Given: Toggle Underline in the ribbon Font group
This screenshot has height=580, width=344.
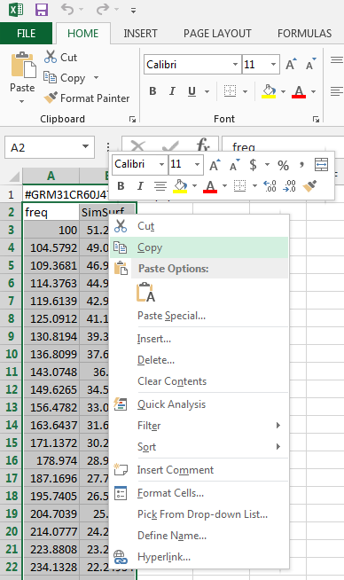Looking at the screenshot, I should (192, 91).
